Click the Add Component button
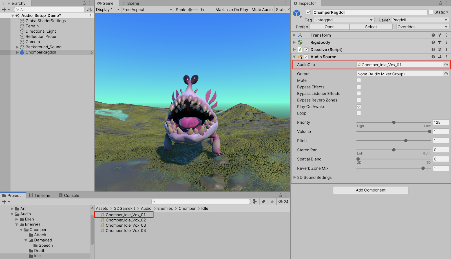This screenshot has height=259, width=451. [370, 190]
